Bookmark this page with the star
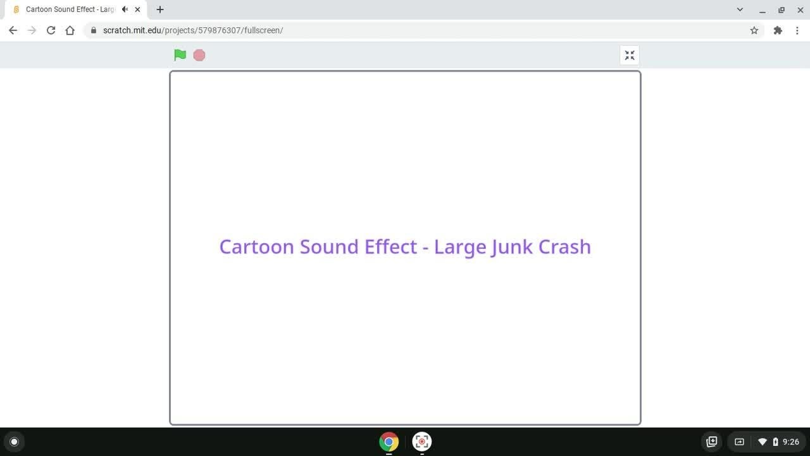The image size is (810, 456). click(754, 30)
